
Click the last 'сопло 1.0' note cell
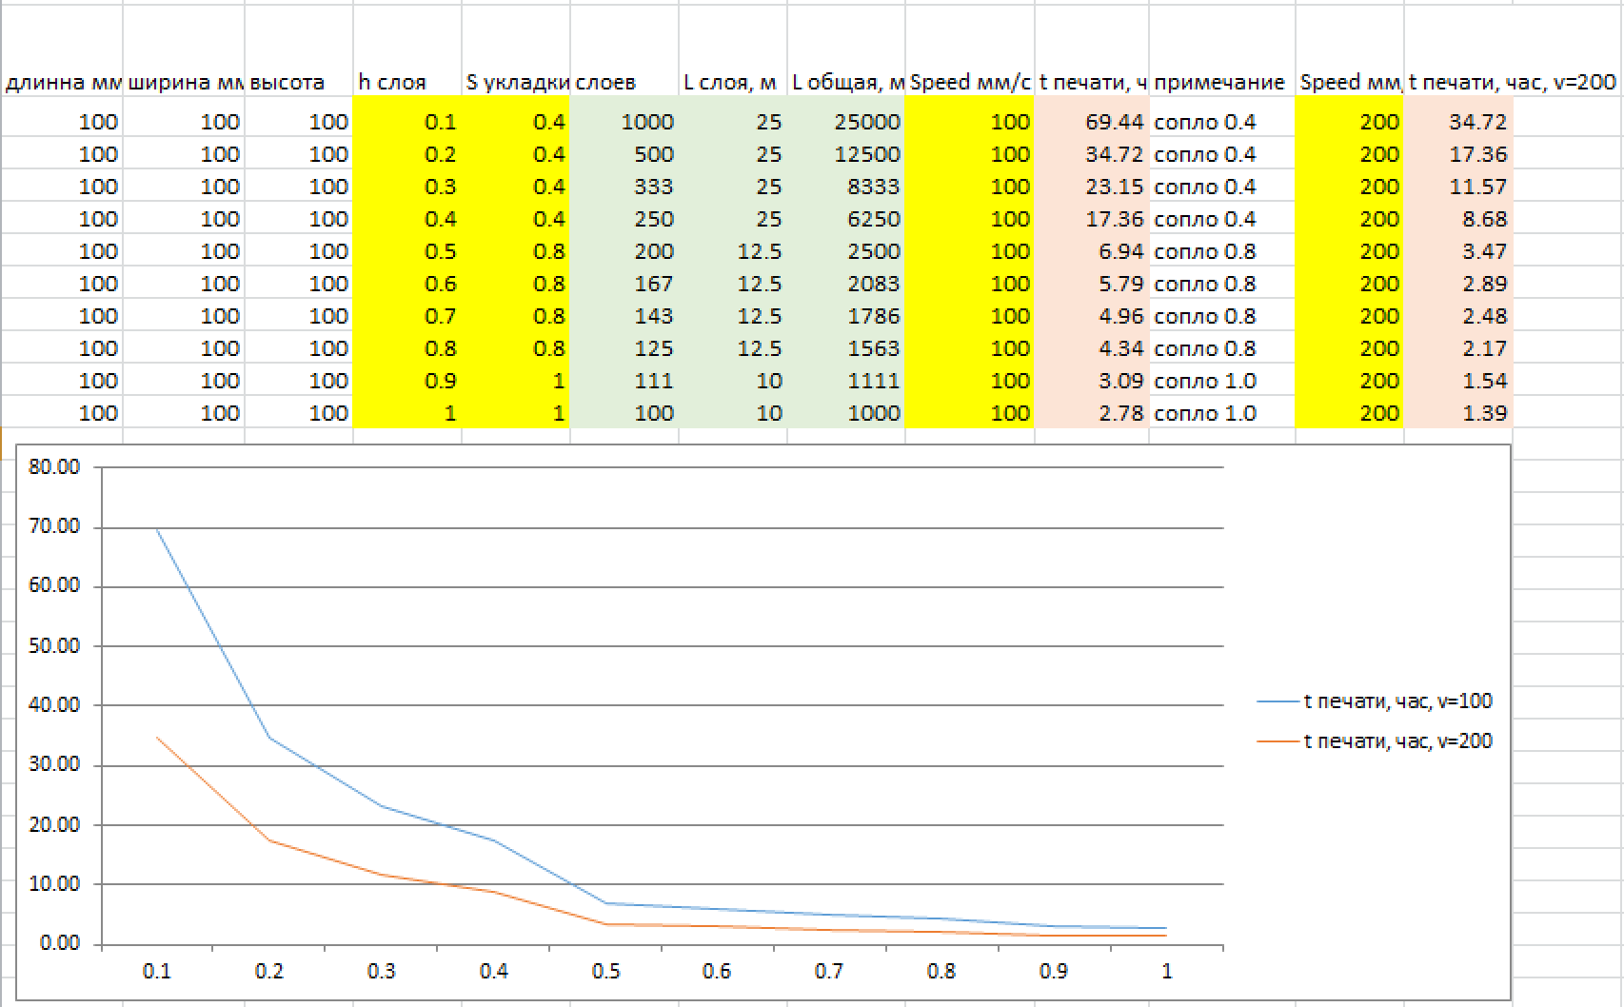1220,413
